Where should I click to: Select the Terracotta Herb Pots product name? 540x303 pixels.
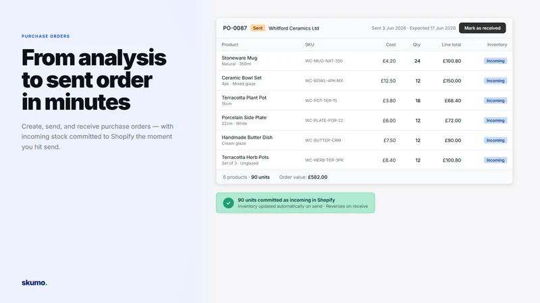[x=245, y=158]
